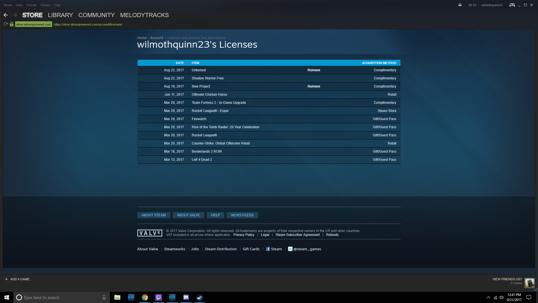Viewport: 538px width, 303px height.
Task: Open Google Chrome from the taskbar
Action: click(x=145, y=297)
